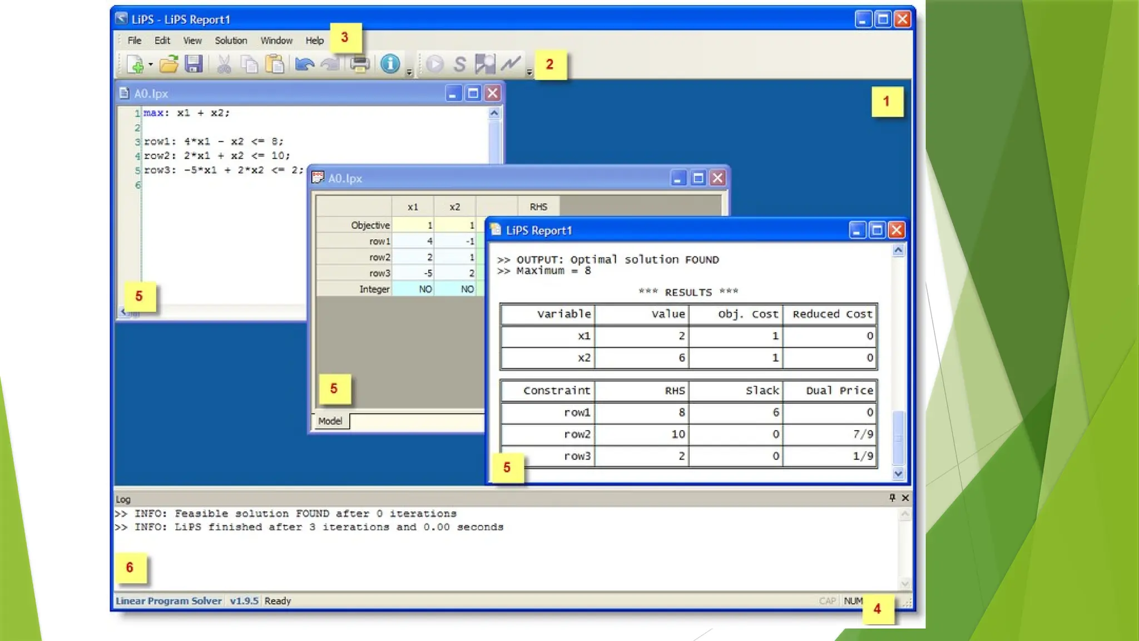The width and height of the screenshot is (1139, 641).
Task: Open a file with folder icon
Action: pyautogui.click(x=169, y=65)
